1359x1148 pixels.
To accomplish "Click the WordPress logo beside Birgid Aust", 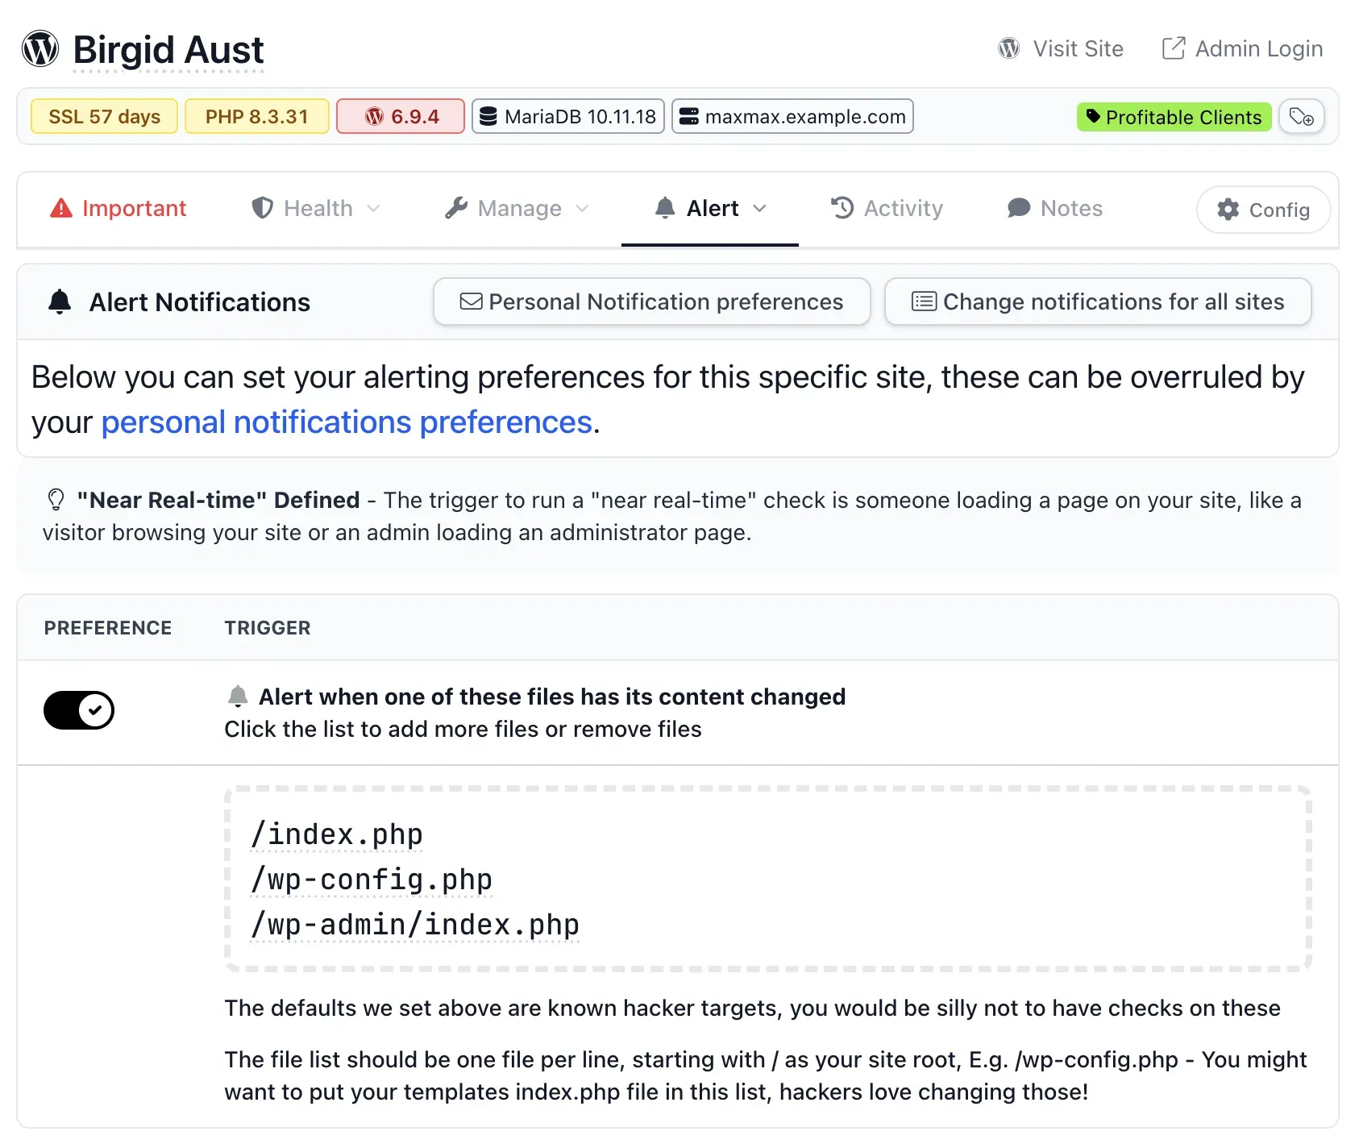I will pos(40,48).
